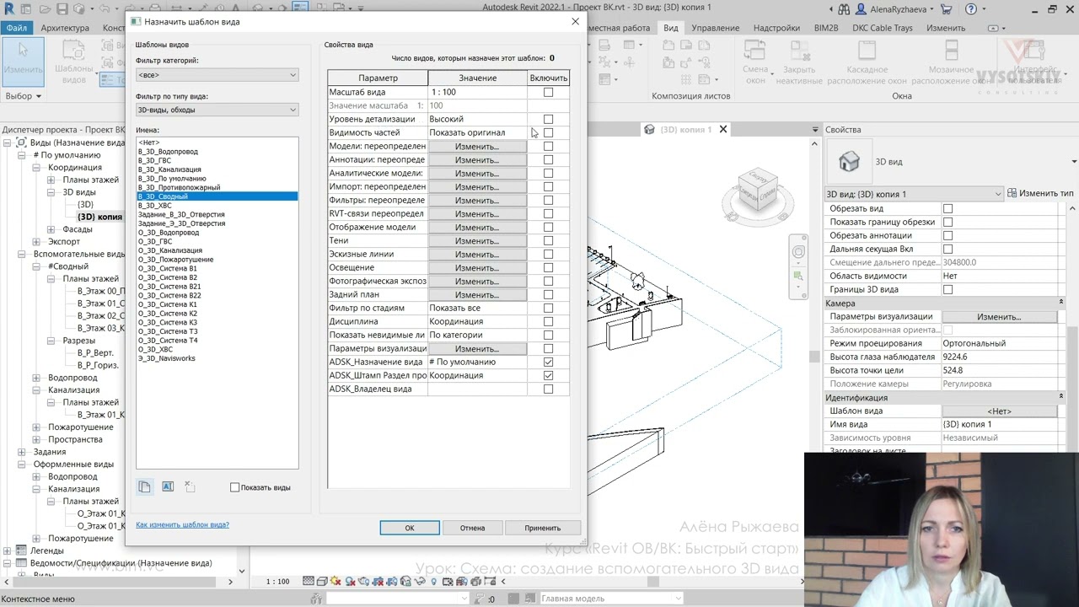Toggle the Уровень детализации include checkbox

548,119
